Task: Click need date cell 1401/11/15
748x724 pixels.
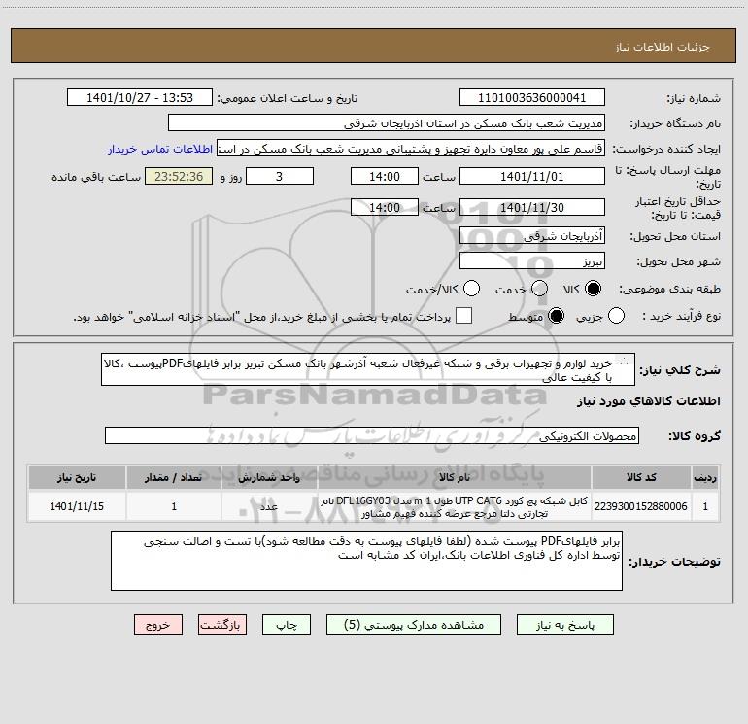Action: coord(77,506)
